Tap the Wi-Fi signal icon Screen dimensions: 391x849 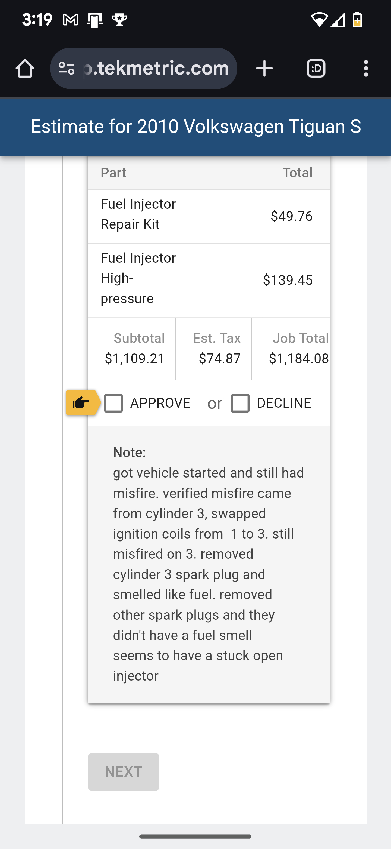(x=319, y=20)
